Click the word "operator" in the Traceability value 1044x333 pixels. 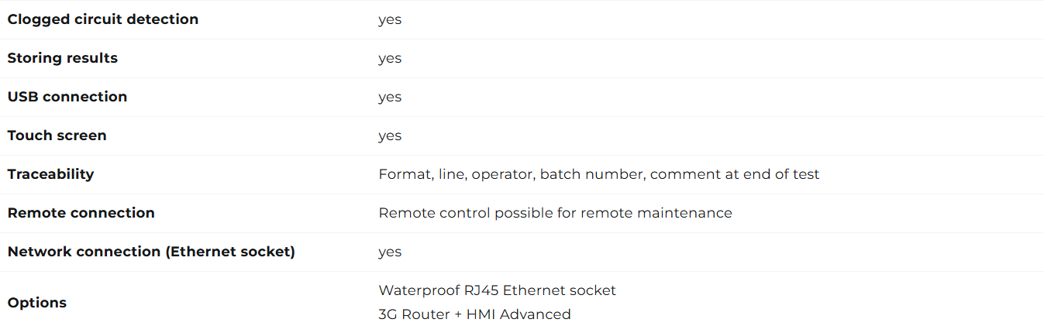pos(503,174)
